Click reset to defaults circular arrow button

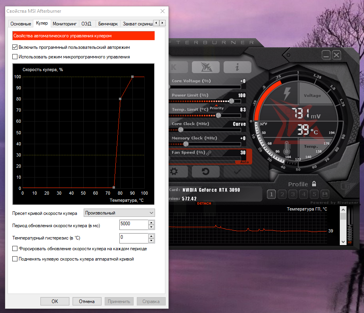click(x=206, y=172)
